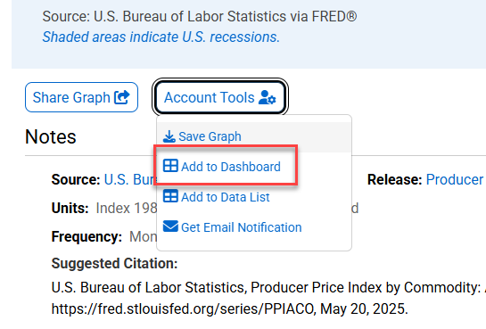
Task: Open the Producer release link
Action: point(455,179)
